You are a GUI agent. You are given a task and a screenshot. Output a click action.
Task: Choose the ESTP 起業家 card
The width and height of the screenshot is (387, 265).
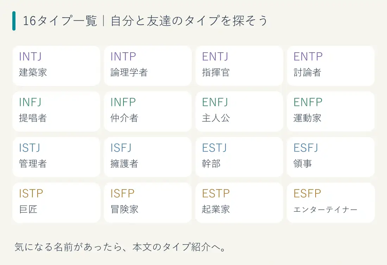coord(239,203)
